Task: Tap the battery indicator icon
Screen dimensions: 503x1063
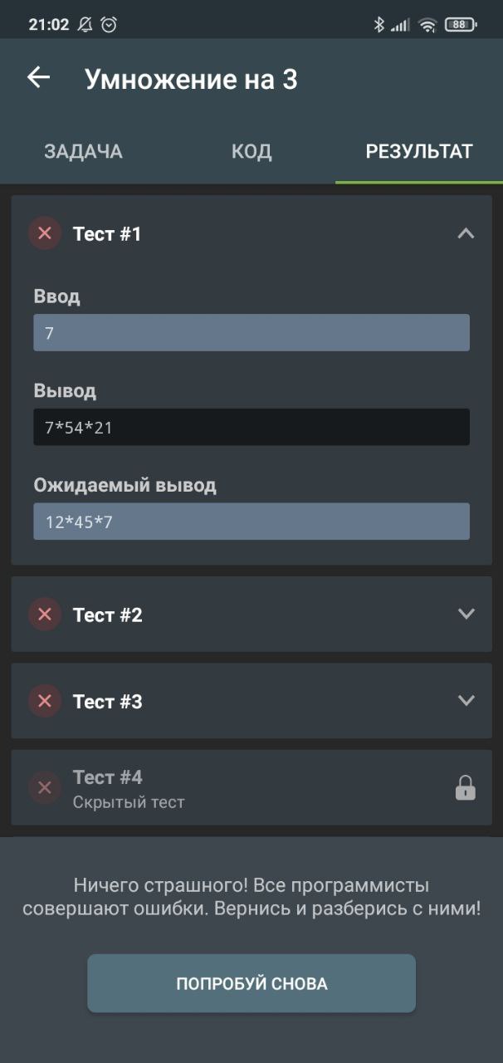Action: (x=461, y=24)
